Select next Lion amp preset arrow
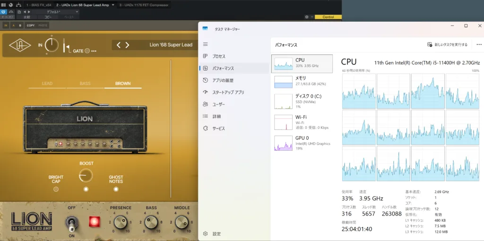This screenshot has height=241, width=484. (127, 45)
